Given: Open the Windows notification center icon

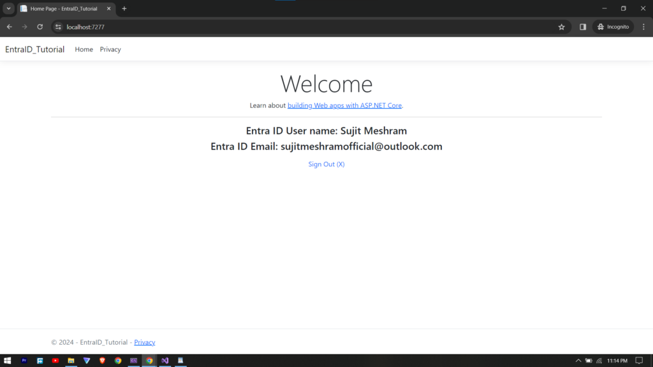Looking at the screenshot, I should [x=639, y=361].
